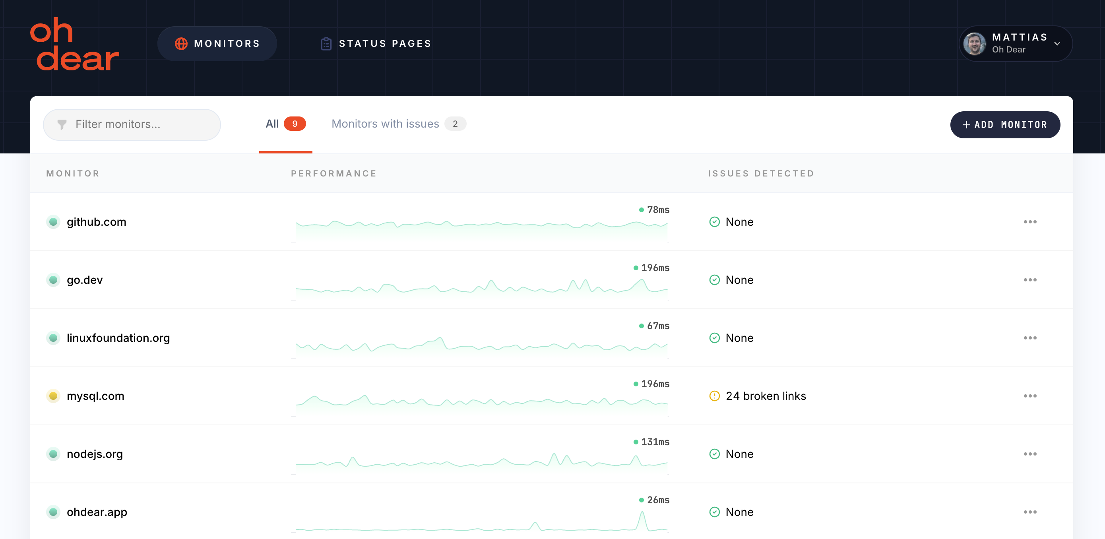Click the check icon in nodejs.org issues
This screenshot has width=1105, height=539.
pos(714,454)
